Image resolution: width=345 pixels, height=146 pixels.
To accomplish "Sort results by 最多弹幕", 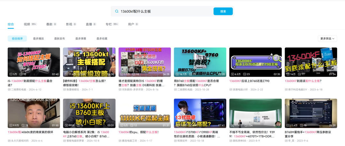I will coord(81,38).
